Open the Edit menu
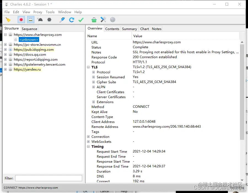Image resolution: width=248 pixels, height=193 pixels. [x=16, y=12]
